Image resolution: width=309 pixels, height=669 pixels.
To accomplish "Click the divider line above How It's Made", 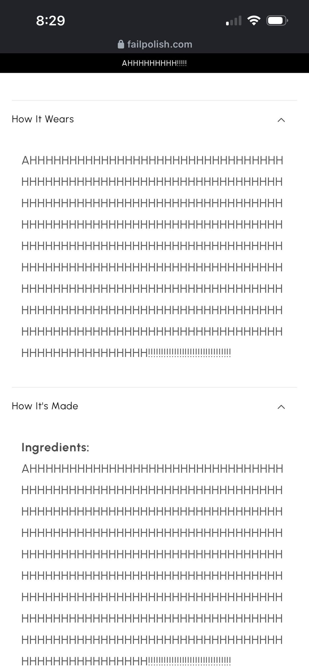I will point(154,387).
